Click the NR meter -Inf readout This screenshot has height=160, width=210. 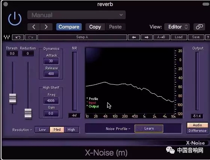click(x=75, y=115)
